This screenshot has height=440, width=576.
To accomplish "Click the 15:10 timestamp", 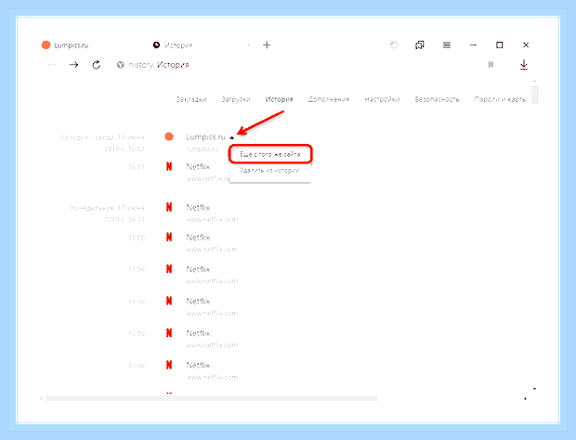I will 137,238.
